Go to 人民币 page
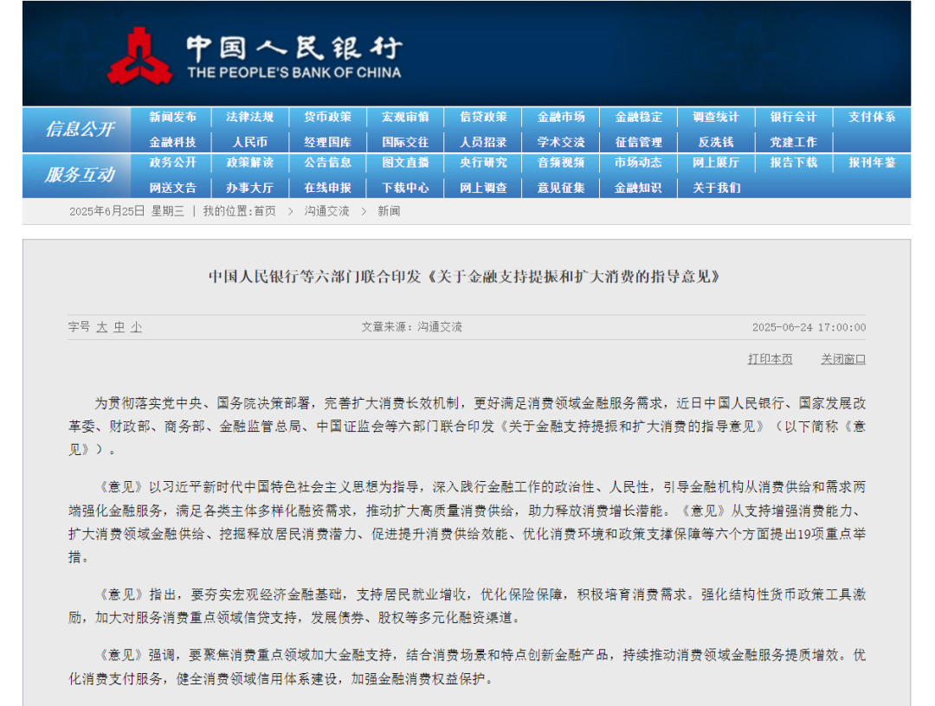 [x=250, y=143]
